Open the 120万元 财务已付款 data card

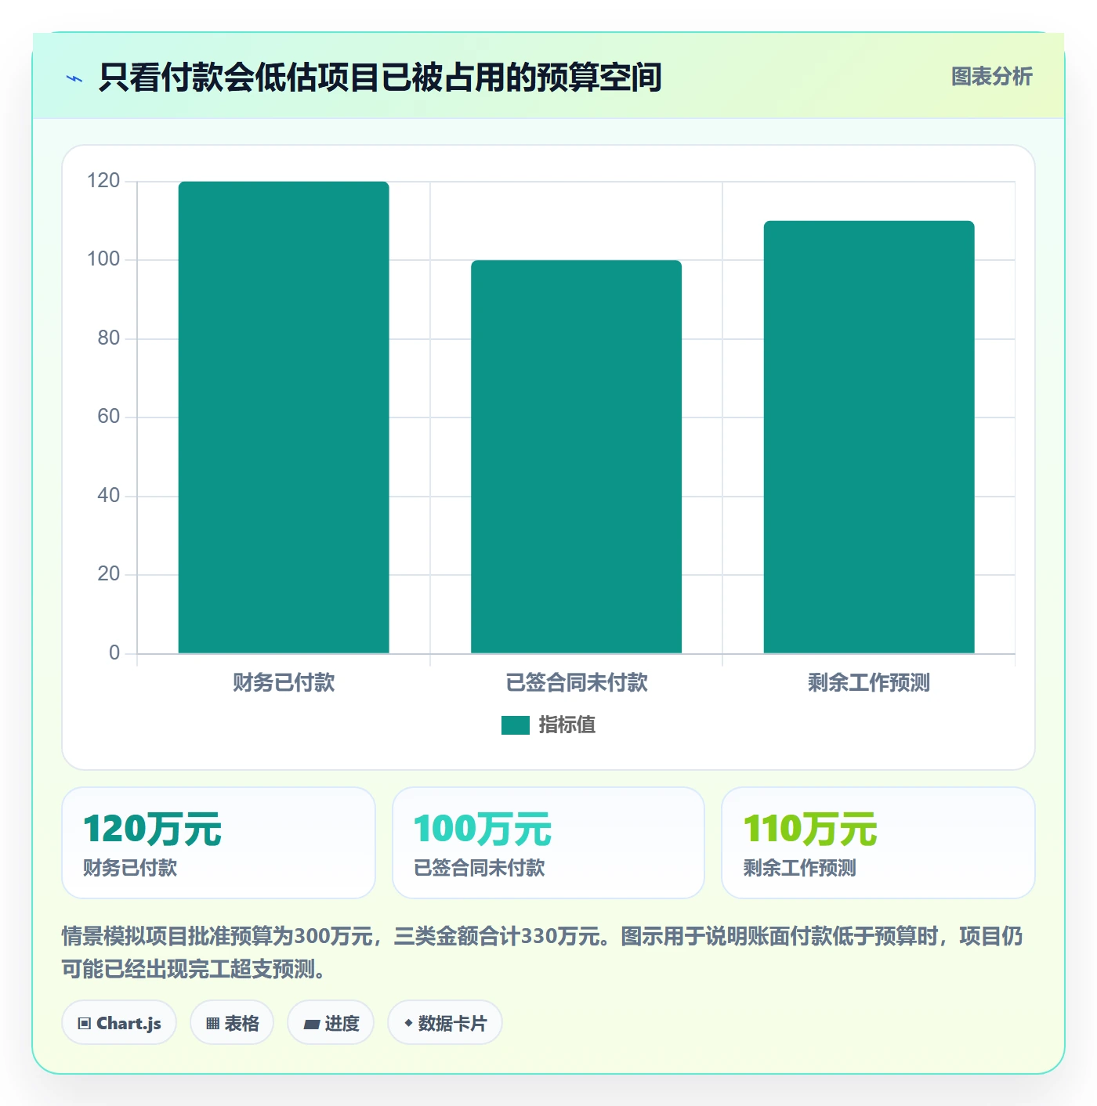(219, 843)
